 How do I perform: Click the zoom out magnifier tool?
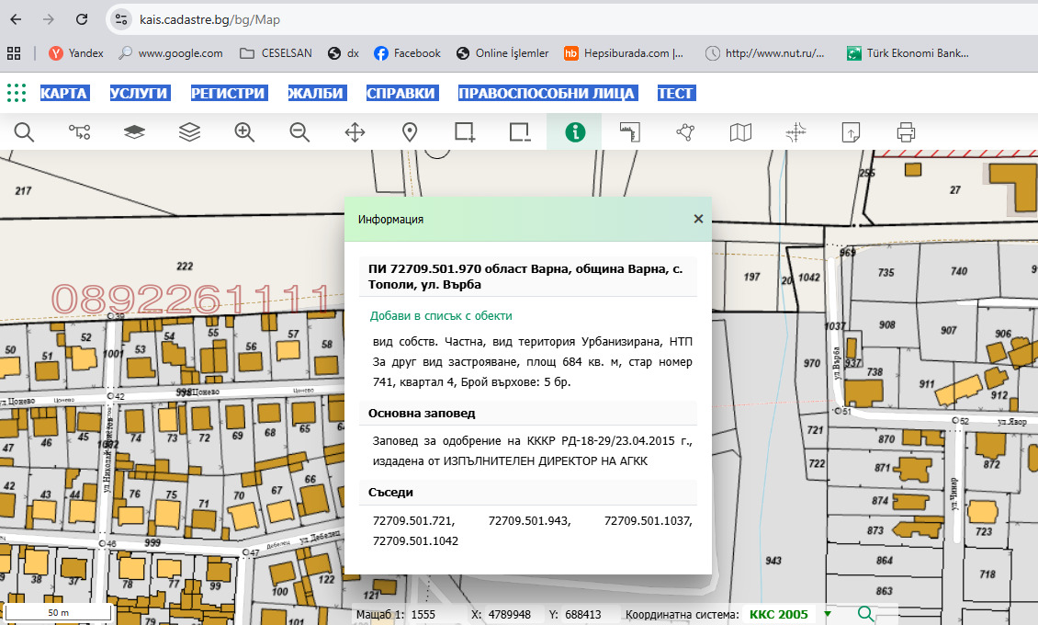pyautogui.click(x=299, y=132)
